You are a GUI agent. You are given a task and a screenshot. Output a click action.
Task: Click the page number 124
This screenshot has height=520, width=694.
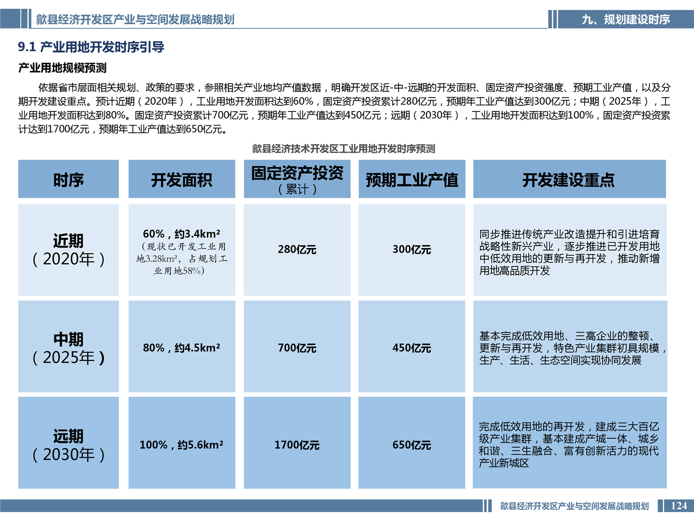coord(678,506)
